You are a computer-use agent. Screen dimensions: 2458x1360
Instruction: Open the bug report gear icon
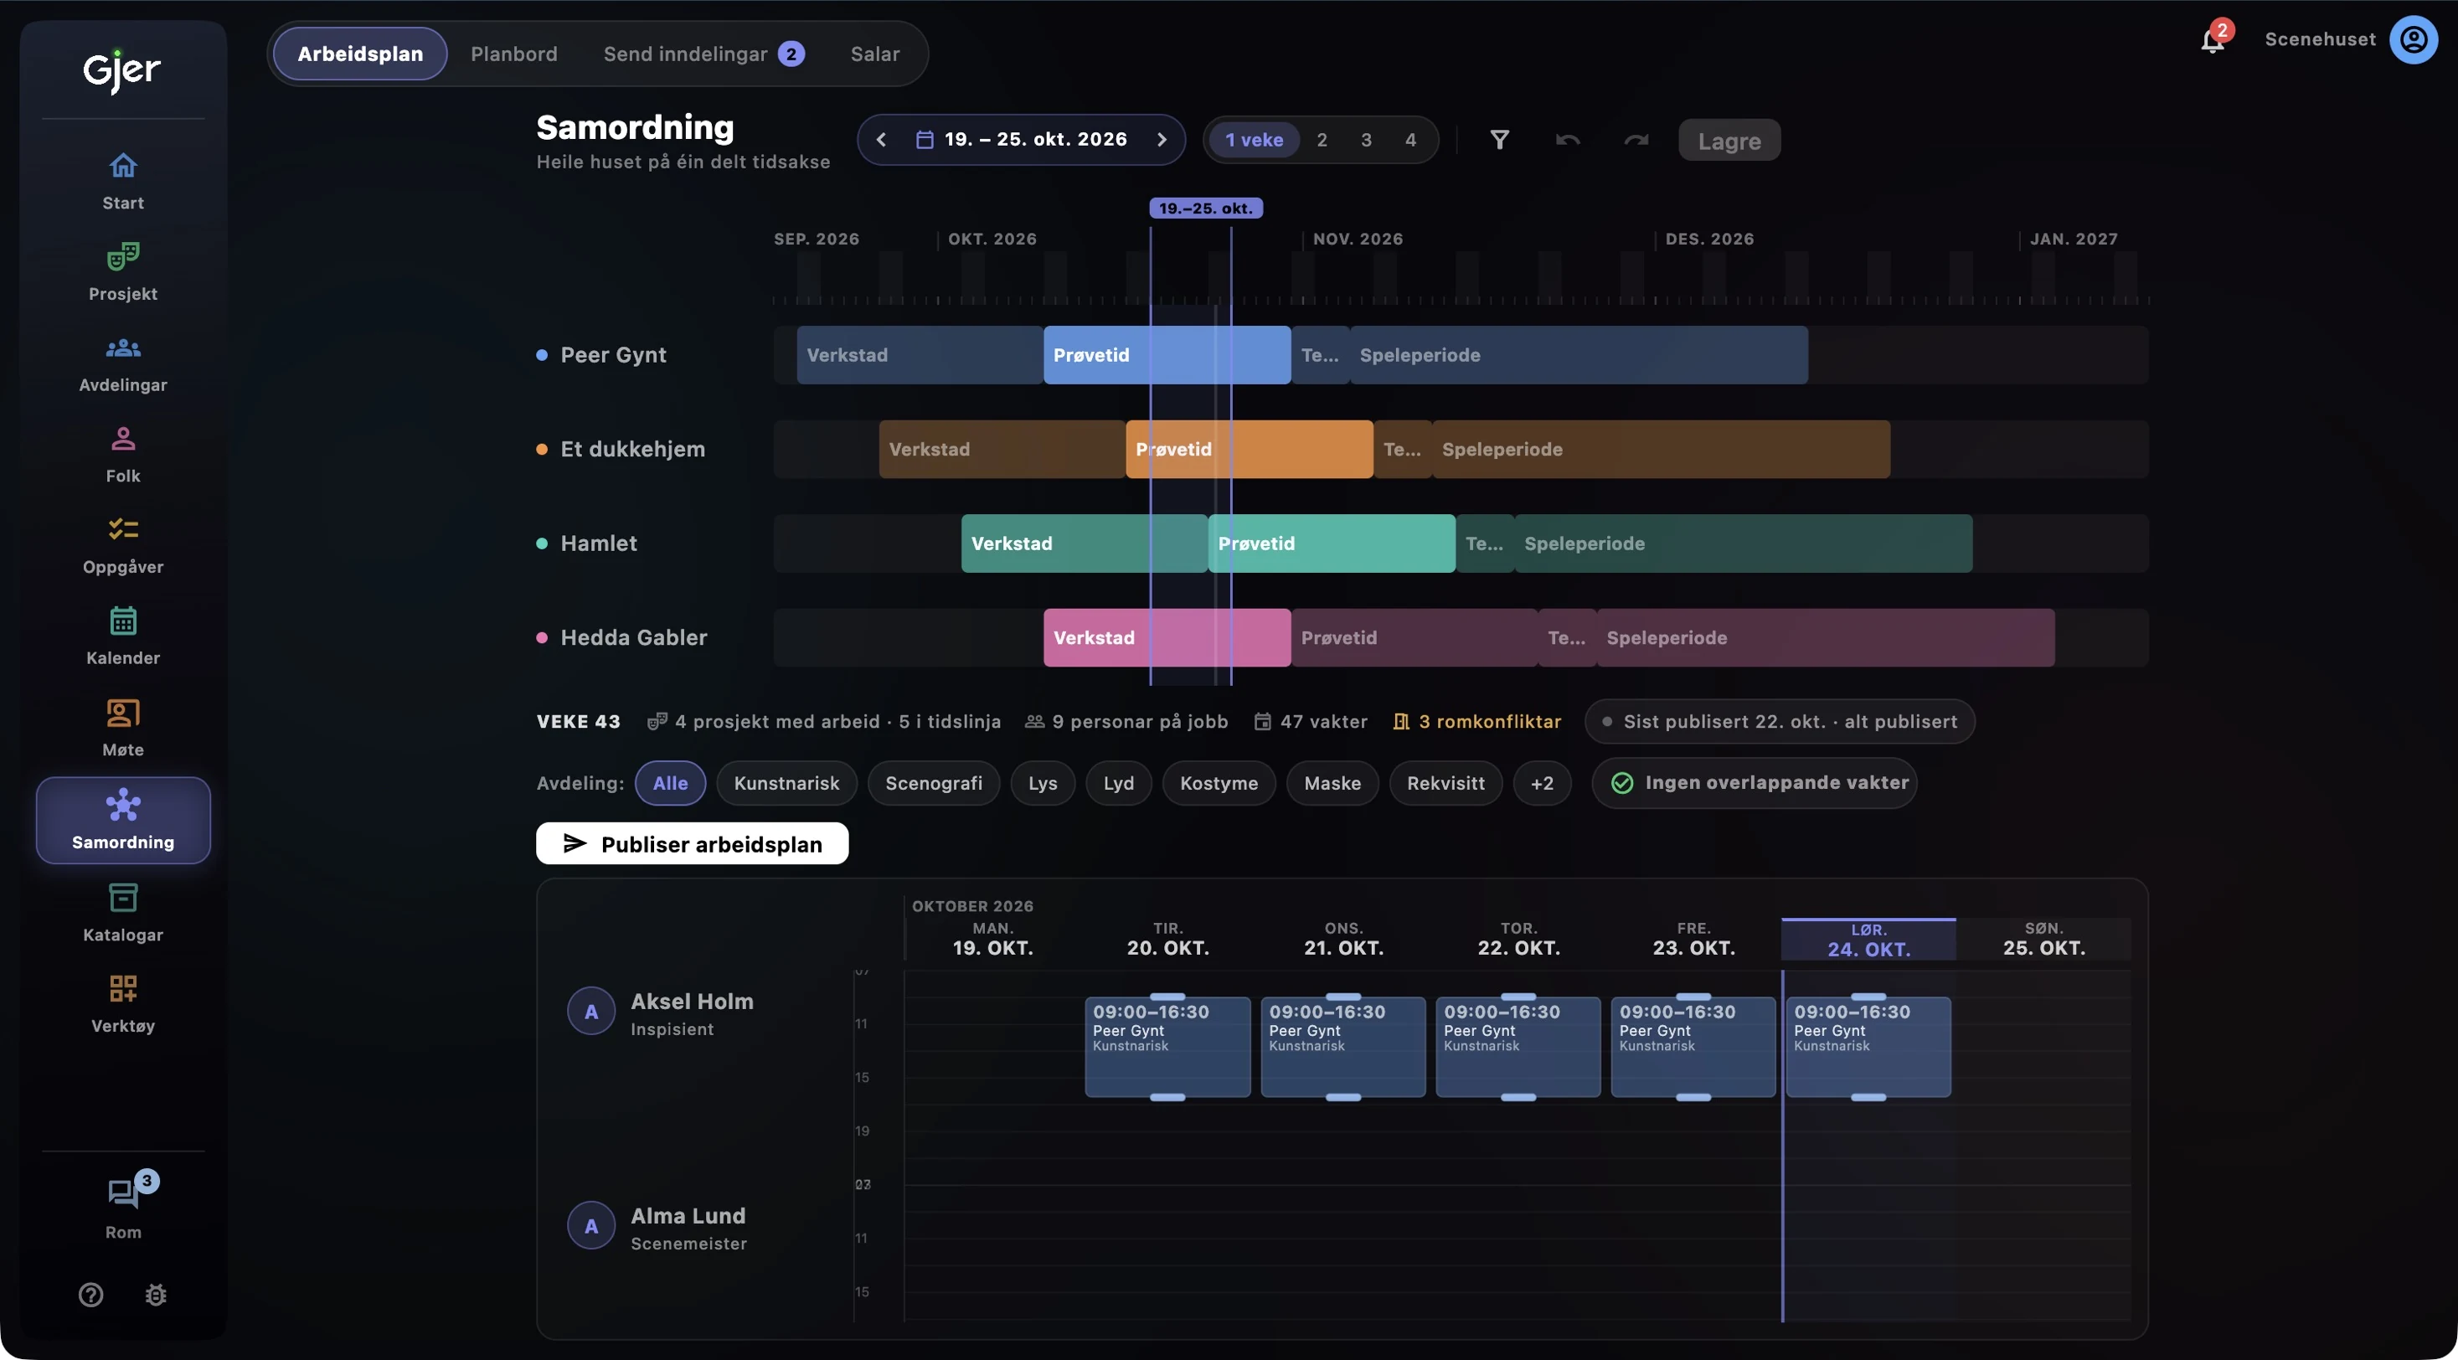click(x=156, y=1296)
